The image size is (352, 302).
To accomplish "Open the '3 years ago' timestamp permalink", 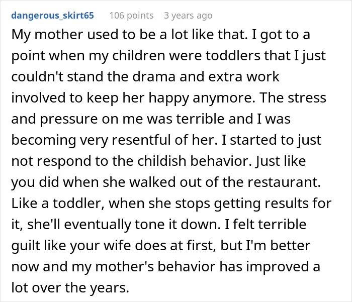I will [x=188, y=16].
